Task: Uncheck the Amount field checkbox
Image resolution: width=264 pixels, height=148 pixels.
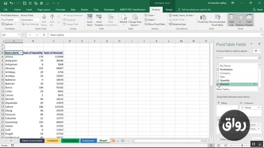Action: 218,84
